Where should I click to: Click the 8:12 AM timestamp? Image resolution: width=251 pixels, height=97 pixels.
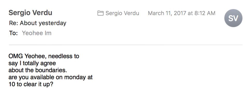205,13
